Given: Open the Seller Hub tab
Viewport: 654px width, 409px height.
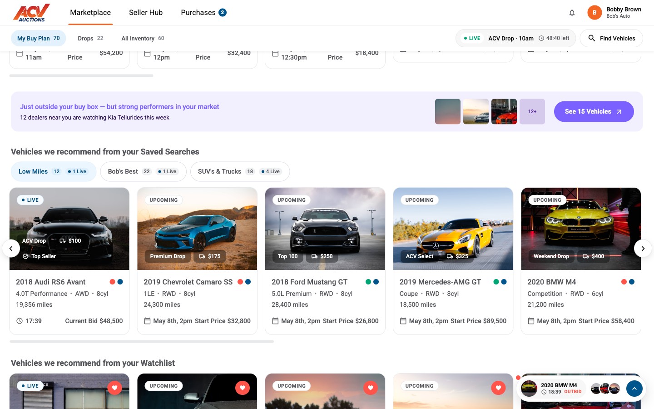Looking at the screenshot, I should click(x=146, y=13).
